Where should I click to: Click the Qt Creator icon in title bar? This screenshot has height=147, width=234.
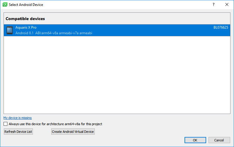(x=5, y=5)
